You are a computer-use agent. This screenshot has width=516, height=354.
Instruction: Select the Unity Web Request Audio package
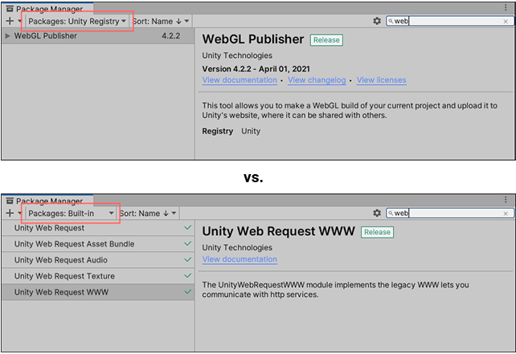(98, 260)
